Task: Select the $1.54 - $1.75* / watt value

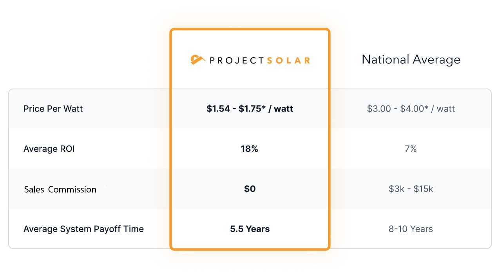Action: [250, 109]
